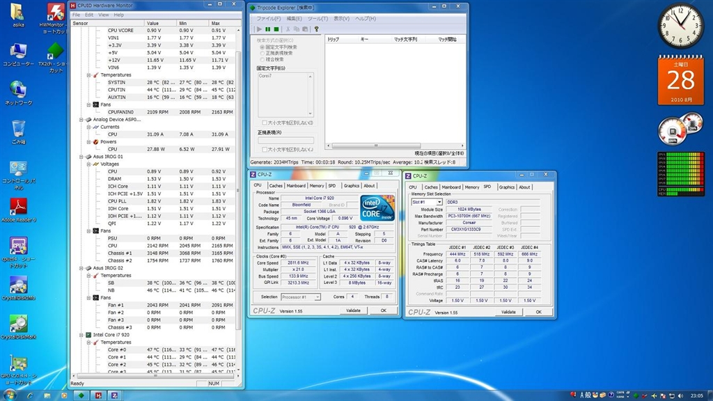
Task: Collapse the Temperatures node under SYSTIN sensors
Action: 89,75
